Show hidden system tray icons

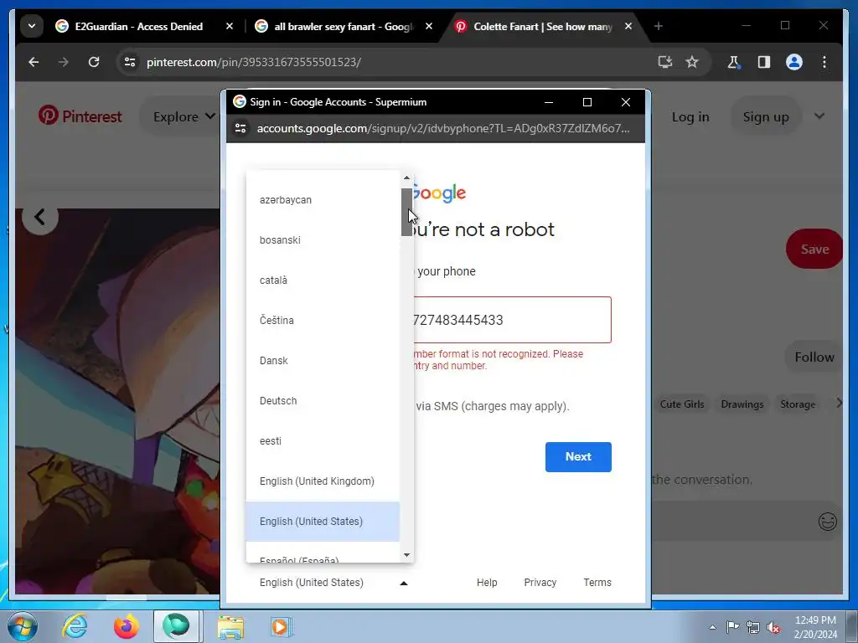click(x=712, y=627)
